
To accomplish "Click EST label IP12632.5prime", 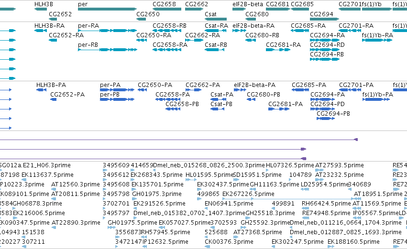I will point(165,242).
